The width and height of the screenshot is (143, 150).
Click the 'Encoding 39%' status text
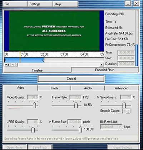tap(114, 14)
